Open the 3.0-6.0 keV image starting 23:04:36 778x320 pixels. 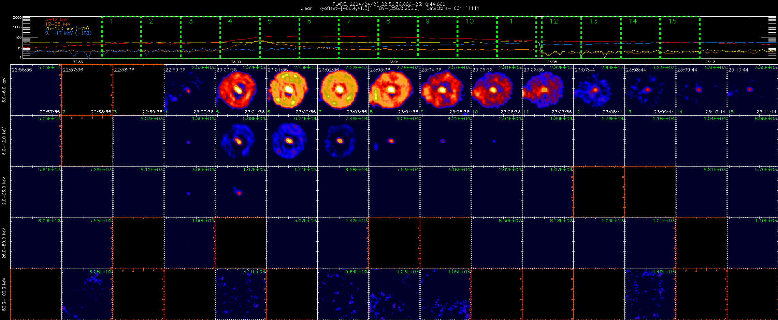point(445,90)
